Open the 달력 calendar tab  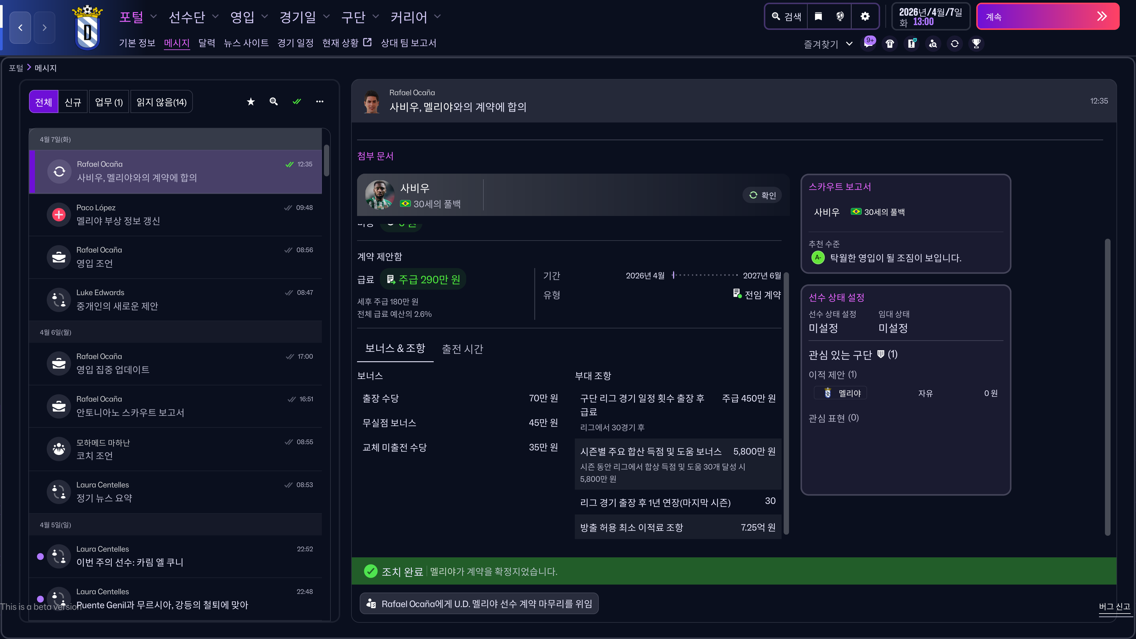(x=206, y=43)
